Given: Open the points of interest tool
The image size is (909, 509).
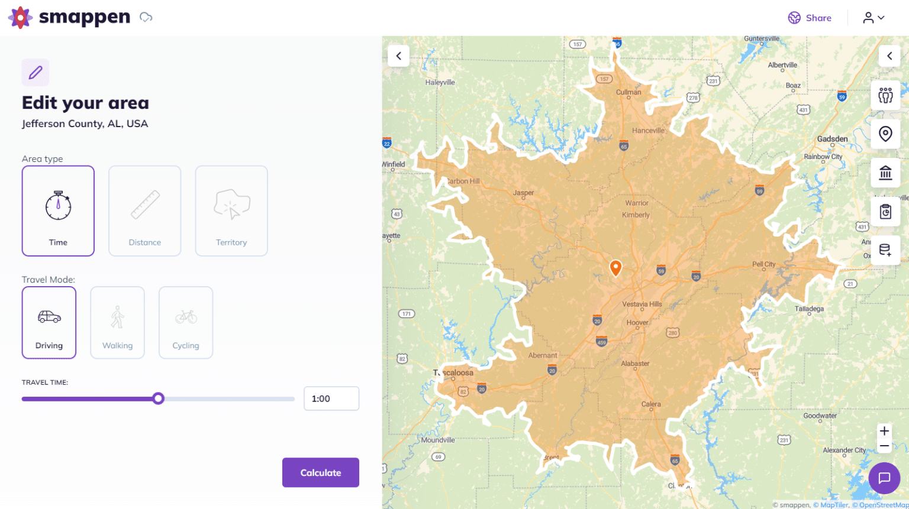Looking at the screenshot, I should (x=885, y=173).
